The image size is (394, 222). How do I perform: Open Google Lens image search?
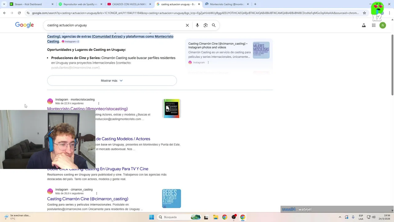(x=206, y=25)
